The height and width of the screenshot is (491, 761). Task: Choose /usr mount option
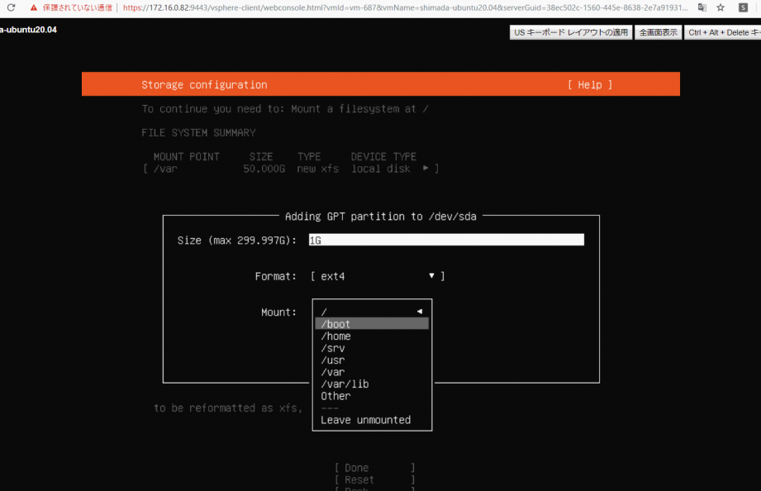(x=372, y=360)
